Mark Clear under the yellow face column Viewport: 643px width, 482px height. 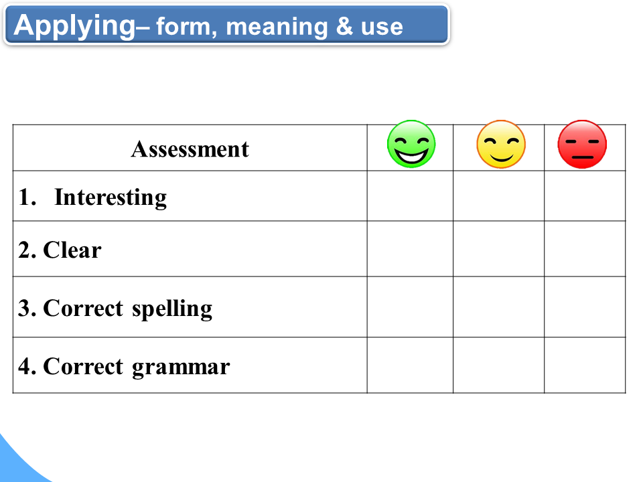(498, 249)
